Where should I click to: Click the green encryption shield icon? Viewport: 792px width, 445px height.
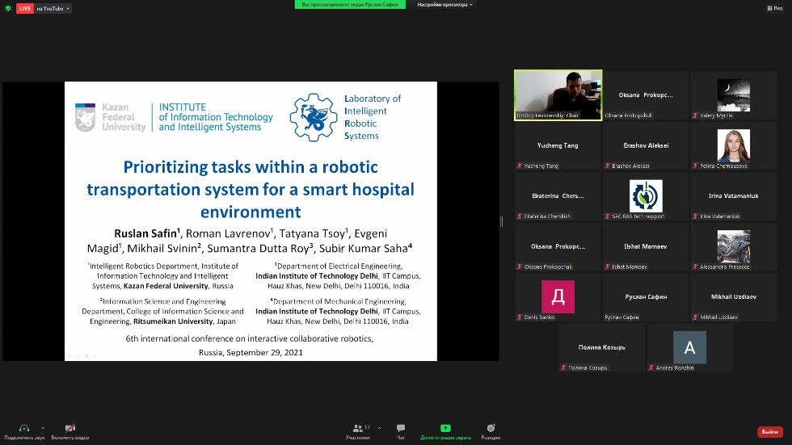click(7, 8)
